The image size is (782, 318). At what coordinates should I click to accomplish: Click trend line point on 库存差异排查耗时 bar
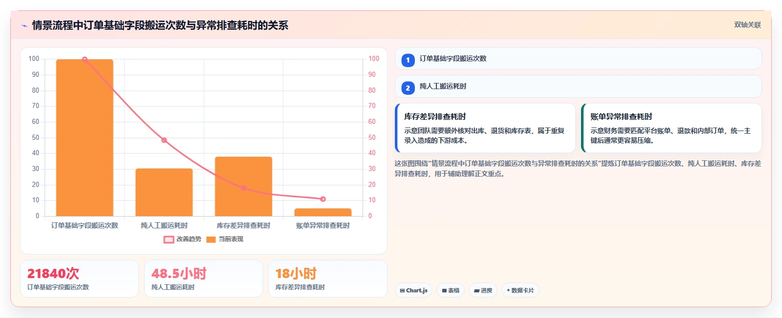click(244, 188)
